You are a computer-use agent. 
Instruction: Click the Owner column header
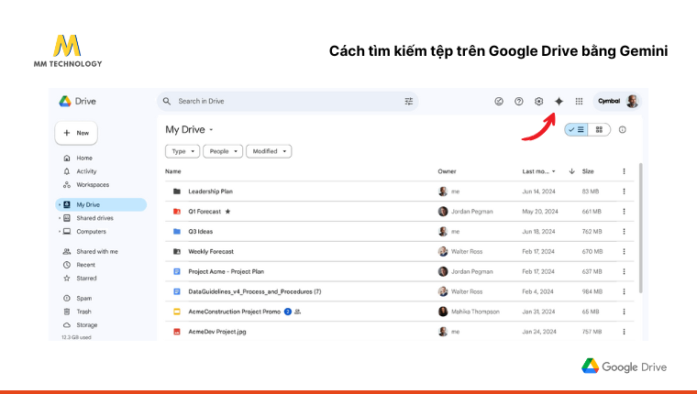point(447,171)
